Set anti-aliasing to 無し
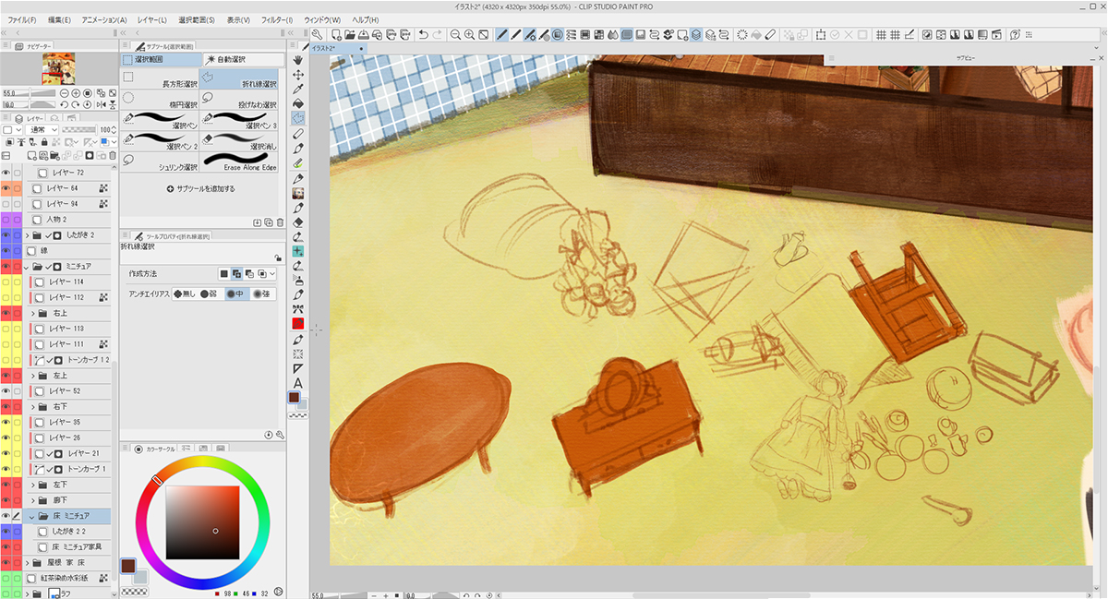The height and width of the screenshot is (599, 1108). pyautogui.click(x=185, y=294)
